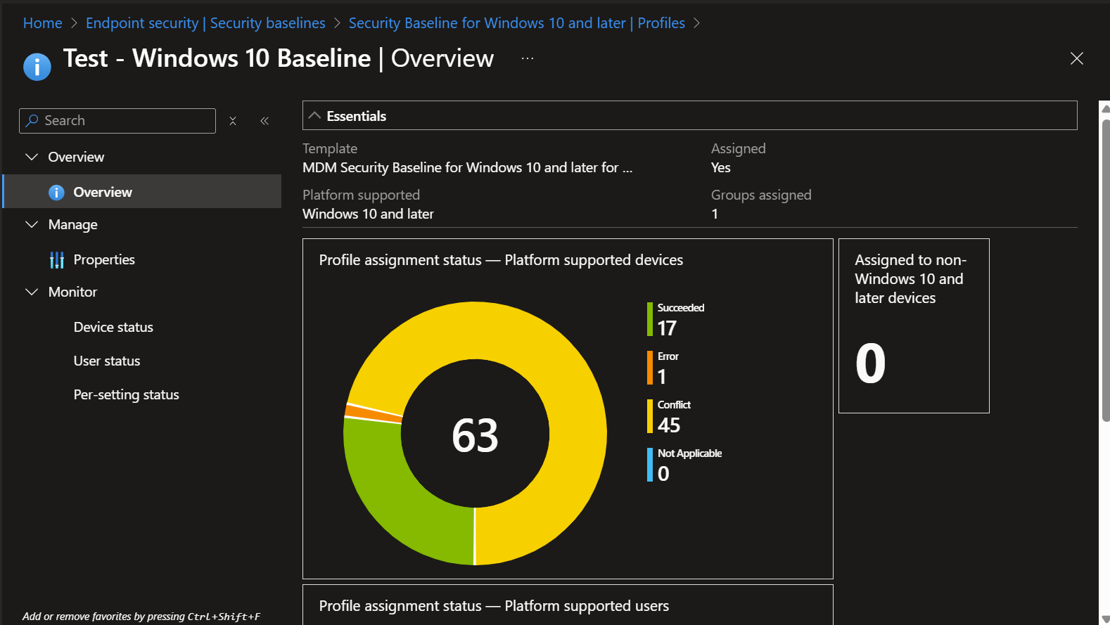Click the Not Applicable 0 legend entry
This screenshot has height=625, width=1110.
tap(684, 464)
